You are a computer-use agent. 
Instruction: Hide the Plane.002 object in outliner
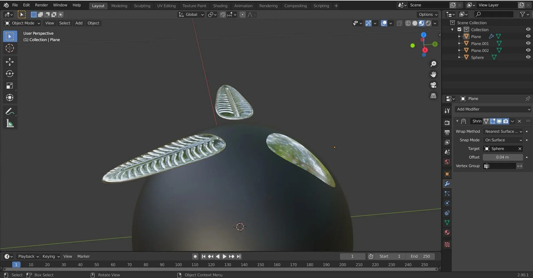(x=528, y=50)
